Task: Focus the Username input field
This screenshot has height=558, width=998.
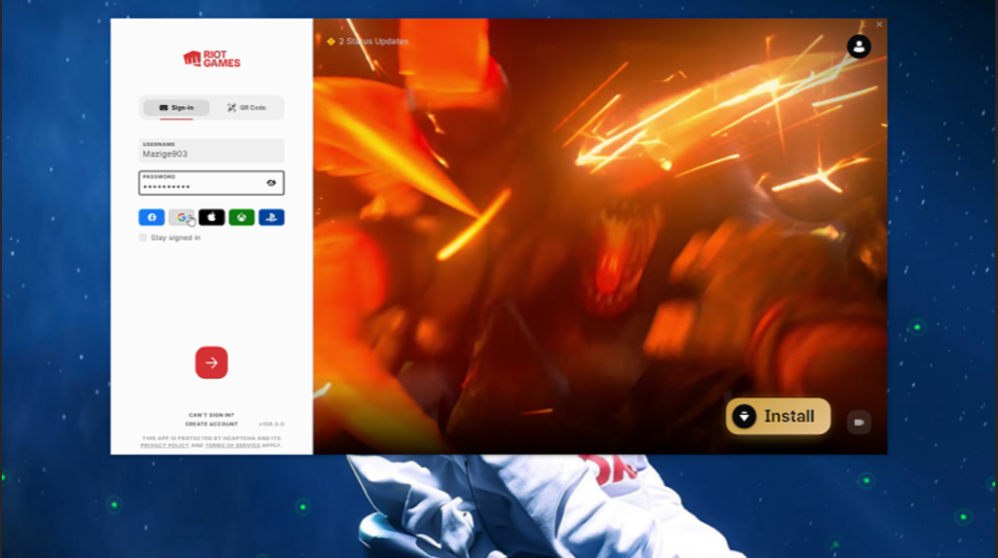Action: 211,151
